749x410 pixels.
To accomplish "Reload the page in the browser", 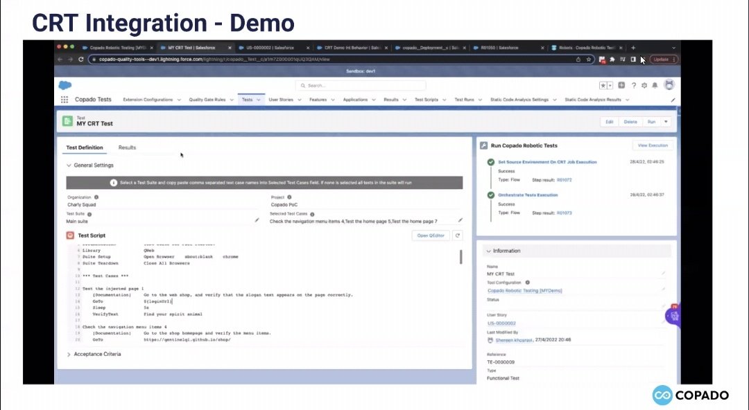I will coord(80,59).
